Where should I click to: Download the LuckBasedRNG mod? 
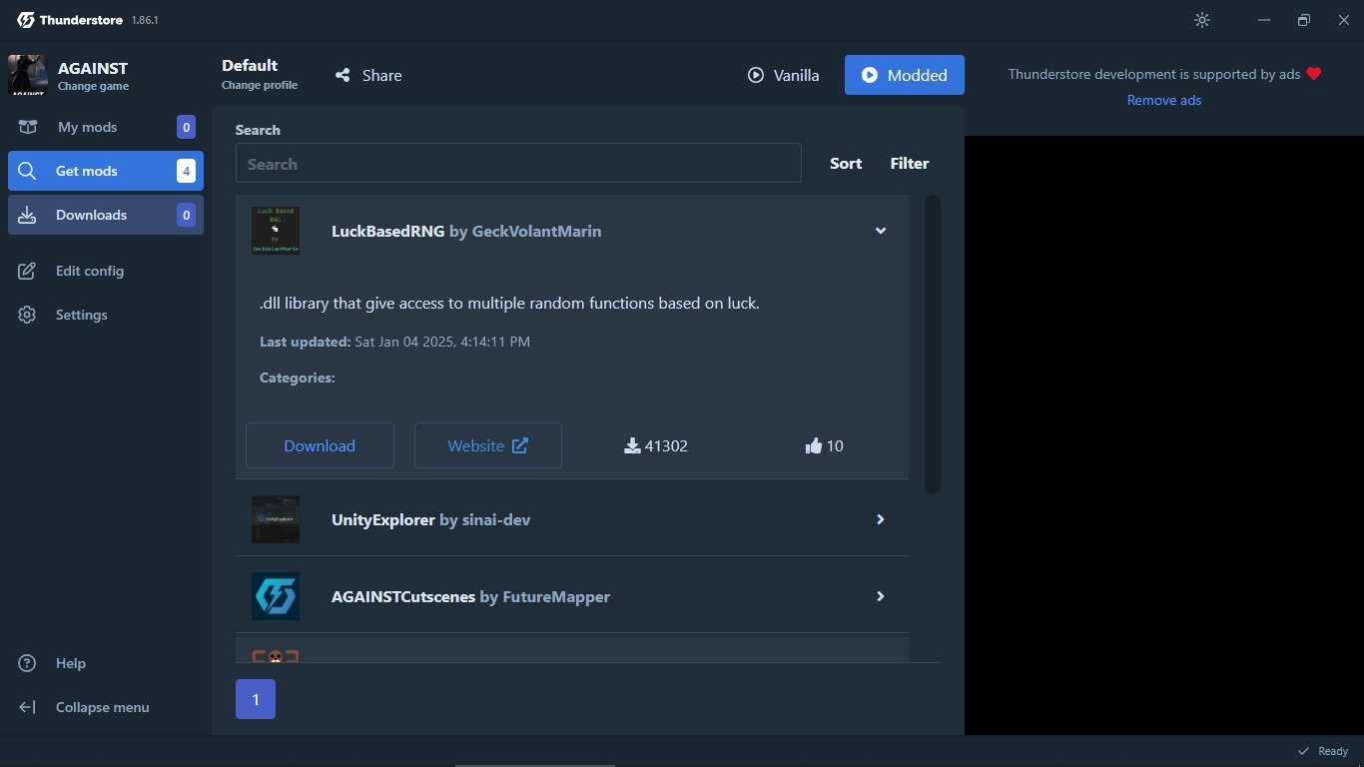(320, 445)
